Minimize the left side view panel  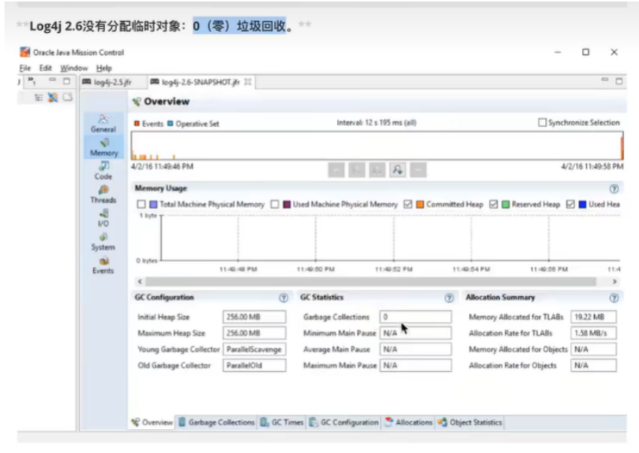pyautogui.click(x=52, y=80)
